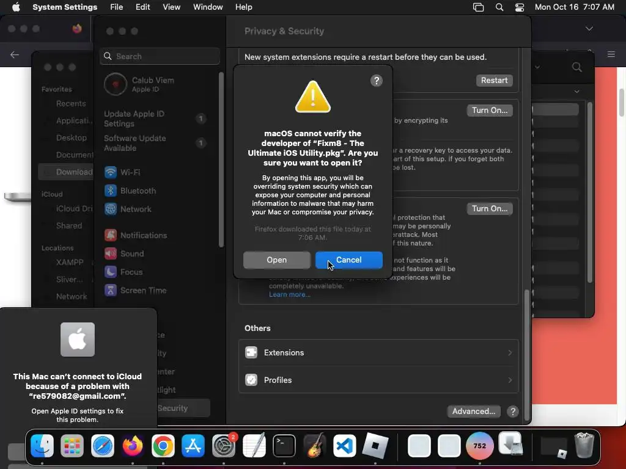Click Cancel in the warning dialog
The width and height of the screenshot is (626, 469).
click(349, 260)
